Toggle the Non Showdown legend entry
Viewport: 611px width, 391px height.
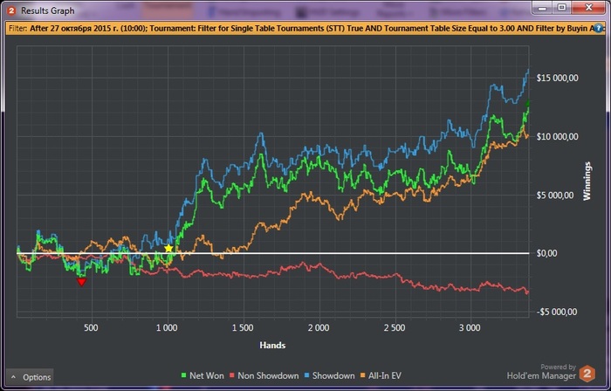tap(264, 376)
